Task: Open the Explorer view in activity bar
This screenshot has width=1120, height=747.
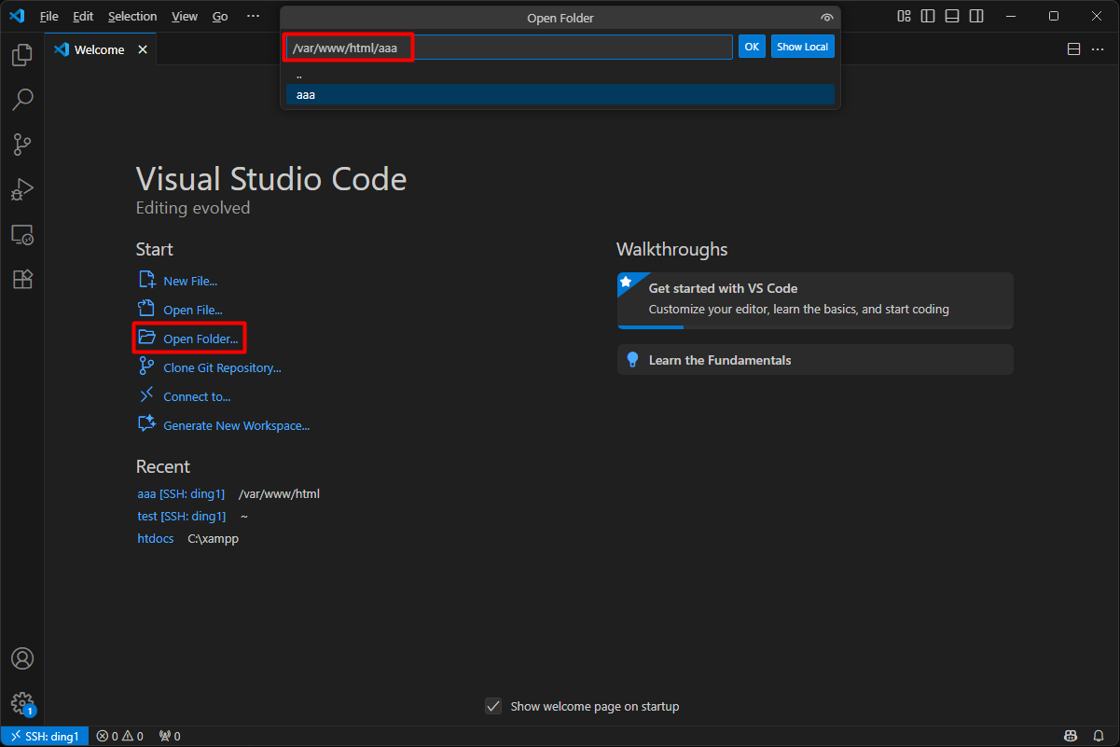Action: click(x=22, y=55)
